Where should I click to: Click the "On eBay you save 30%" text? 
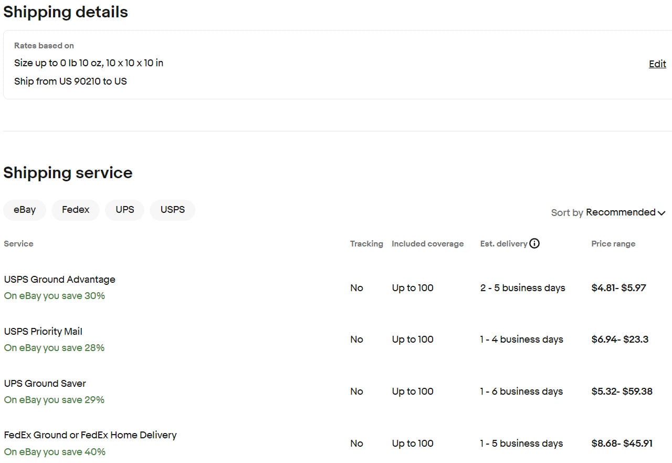[55, 296]
